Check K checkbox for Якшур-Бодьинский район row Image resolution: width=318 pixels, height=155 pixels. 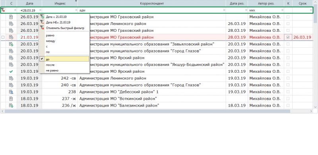288,64
